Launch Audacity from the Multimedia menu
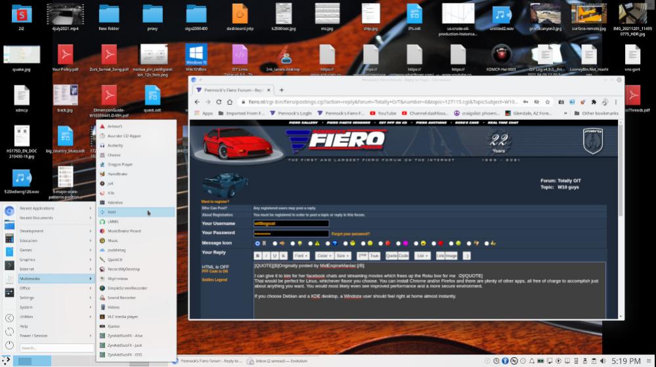Image resolution: width=656 pixels, height=367 pixels. (x=136, y=145)
